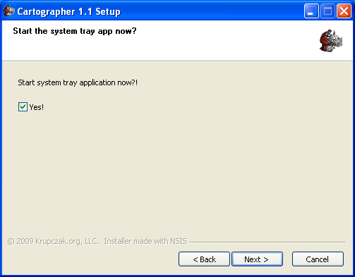Screen dimensions: 355x277
Task: Click the "Yes!" label next to the checkbox
Action: 36,107
